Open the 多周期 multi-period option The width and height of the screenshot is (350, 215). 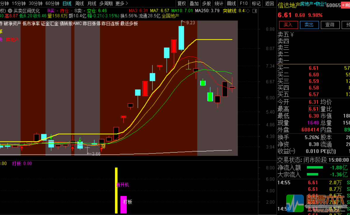106,4
